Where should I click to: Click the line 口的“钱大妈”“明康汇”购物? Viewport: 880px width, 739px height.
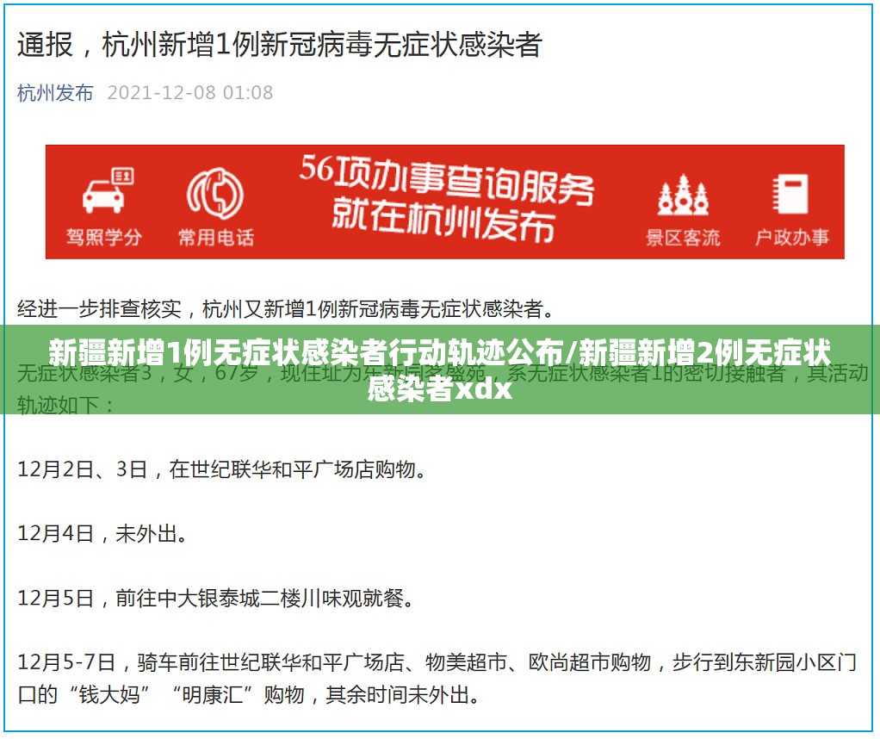[x=249, y=695]
